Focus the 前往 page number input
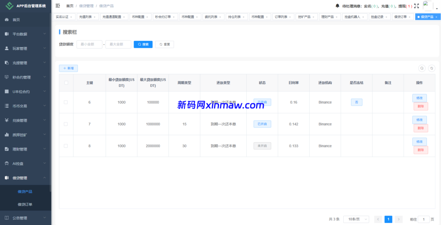The width and height of the screenshot is (441, 225). point(424,219)
